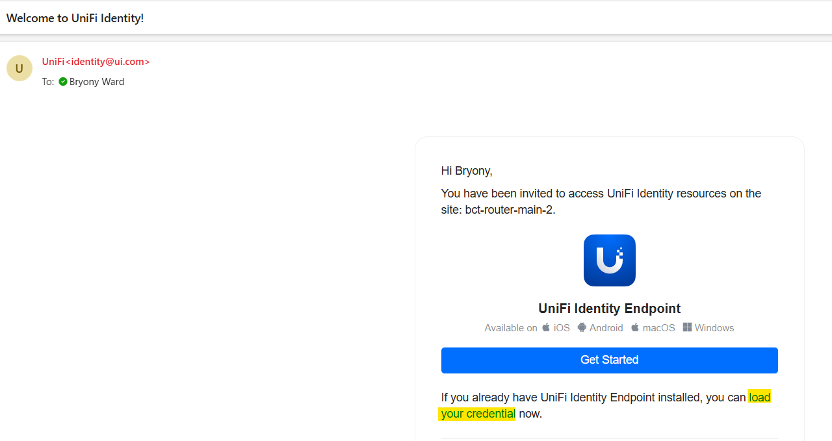Viewport: 832px width, 441px height.
Task: Click the green verified checkmark beside Bryony Ward
Action: (x=63, y=82)
